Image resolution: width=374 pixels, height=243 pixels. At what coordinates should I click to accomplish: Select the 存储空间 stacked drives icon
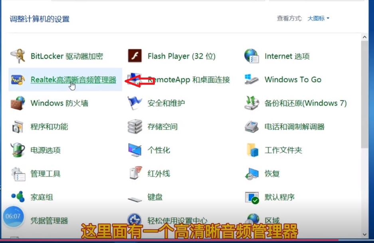[136, 126]
